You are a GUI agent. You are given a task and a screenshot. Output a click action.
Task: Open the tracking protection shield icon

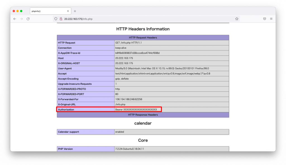pyautogui.click(x=56, y=19)
